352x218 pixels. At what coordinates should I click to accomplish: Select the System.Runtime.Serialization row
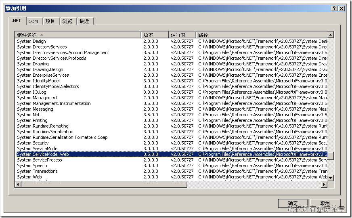click(x=172, y=132)
